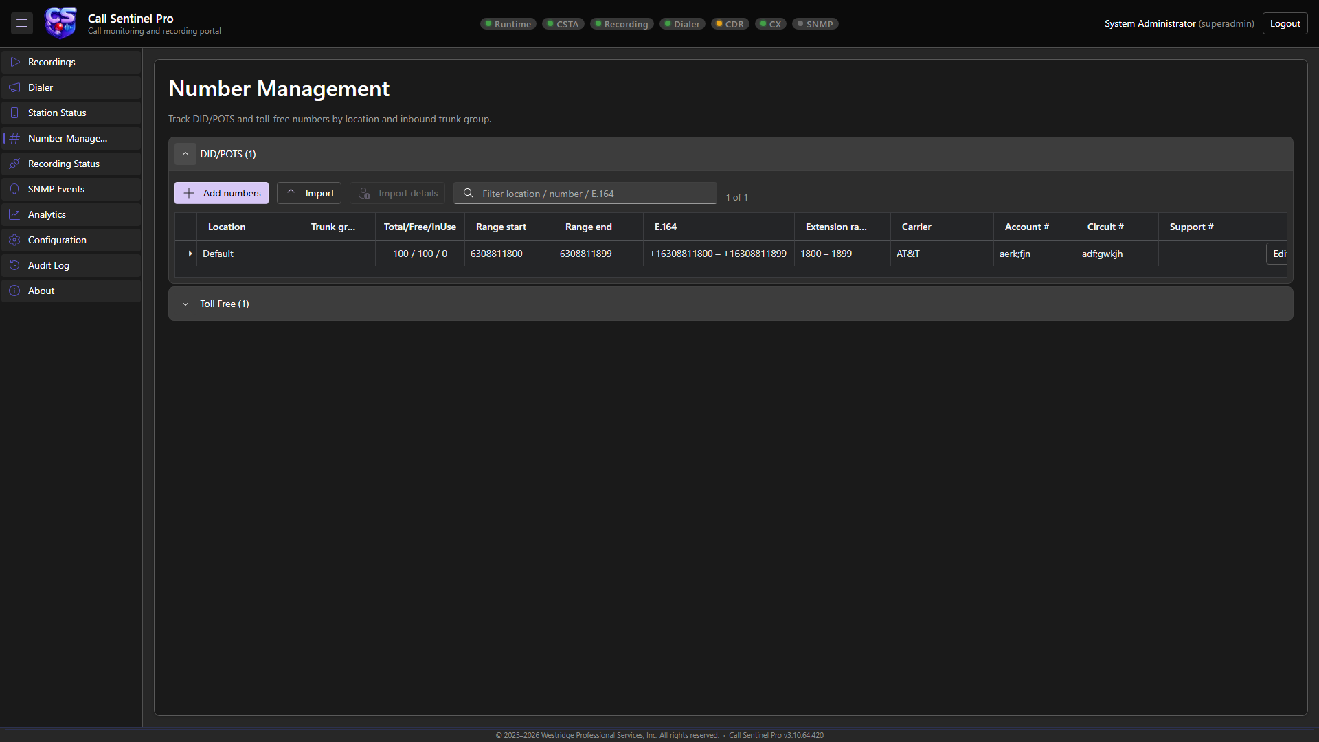Screen dimensions: 1319x742
Task: Navigate to SNMP Events
Action: click(71, 189)
